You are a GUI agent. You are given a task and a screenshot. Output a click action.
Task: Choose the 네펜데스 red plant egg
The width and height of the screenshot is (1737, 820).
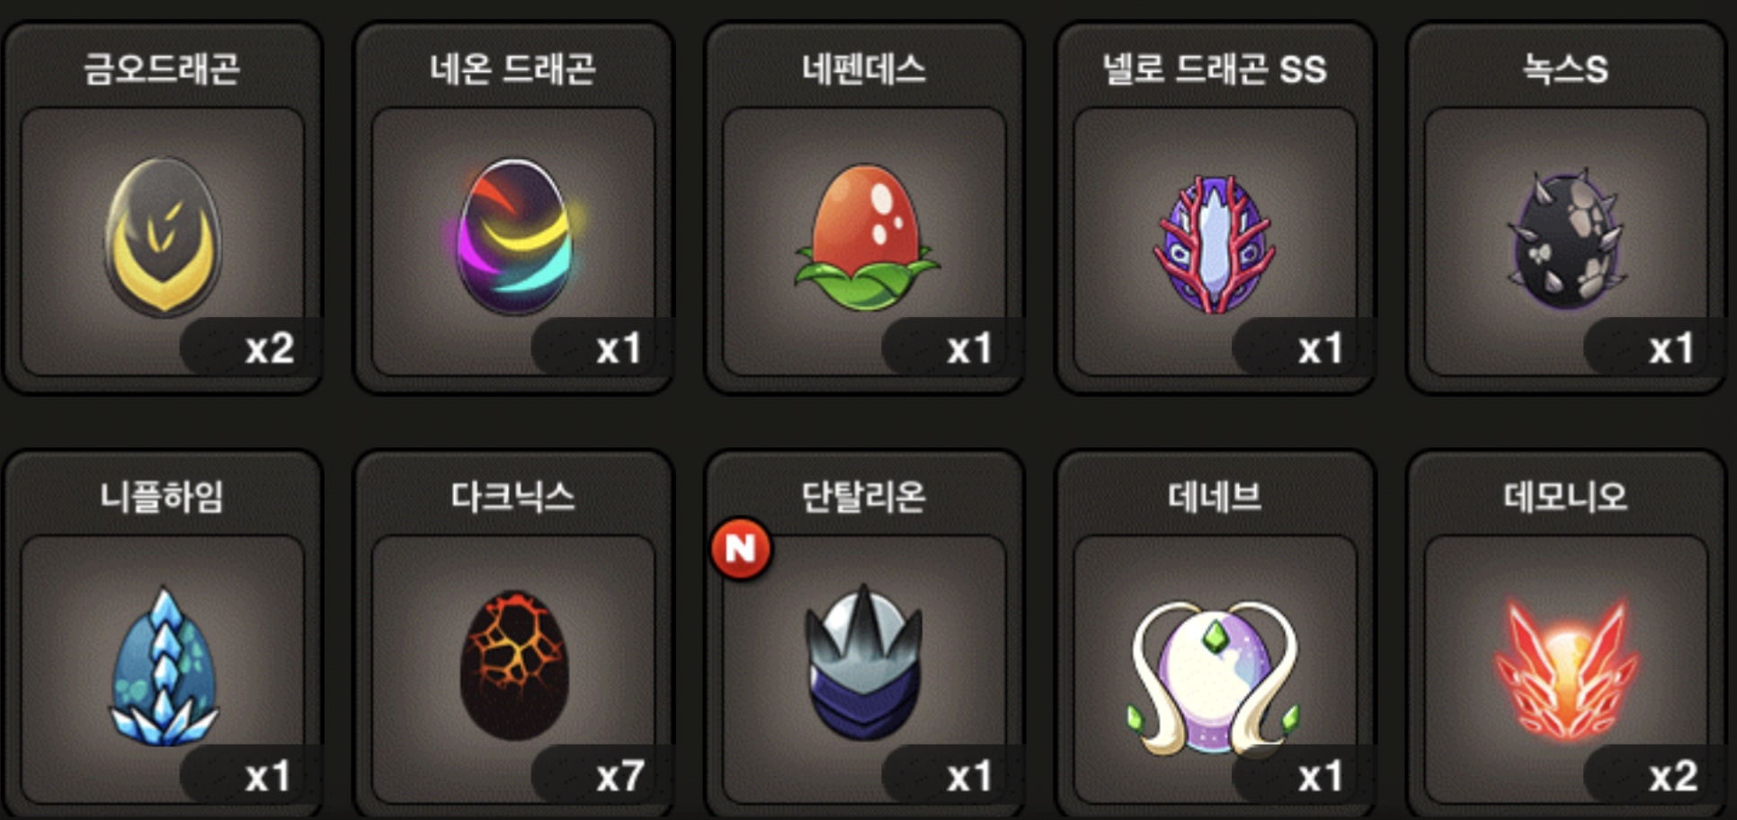click(866, 236)
